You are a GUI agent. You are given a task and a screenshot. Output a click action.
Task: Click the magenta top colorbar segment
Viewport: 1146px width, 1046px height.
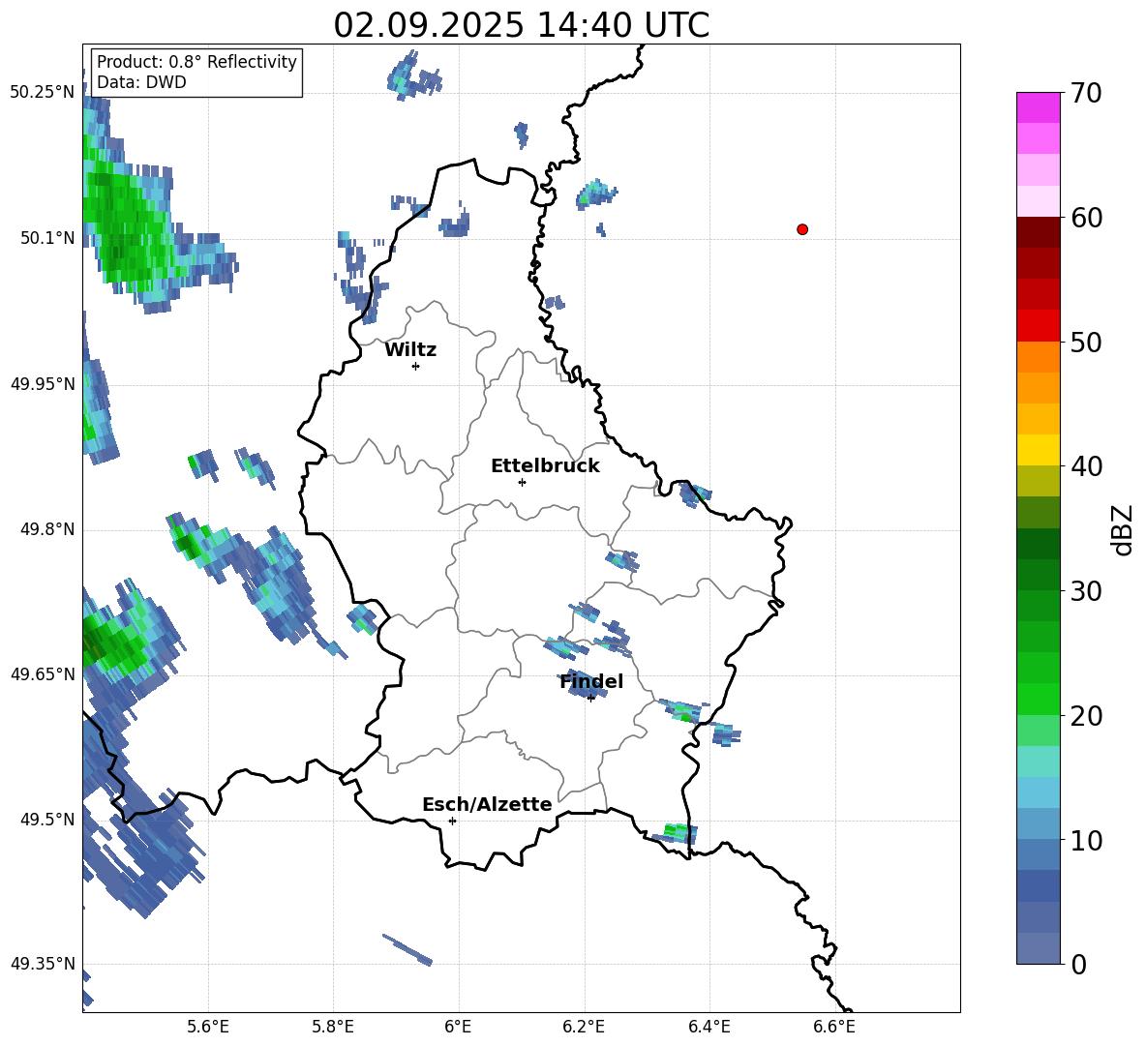1038,107
